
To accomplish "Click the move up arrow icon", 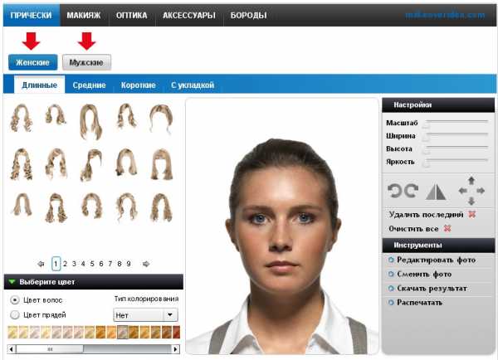I will (471, 180).
